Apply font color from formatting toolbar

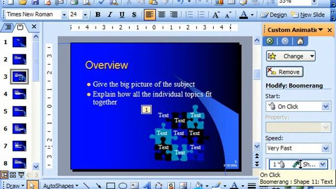pos(244,15)
